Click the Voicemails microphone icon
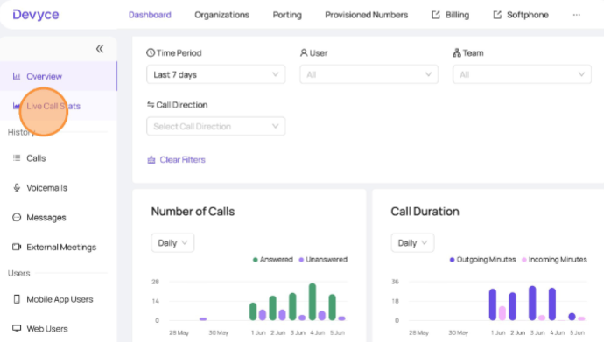 (17, 188)
